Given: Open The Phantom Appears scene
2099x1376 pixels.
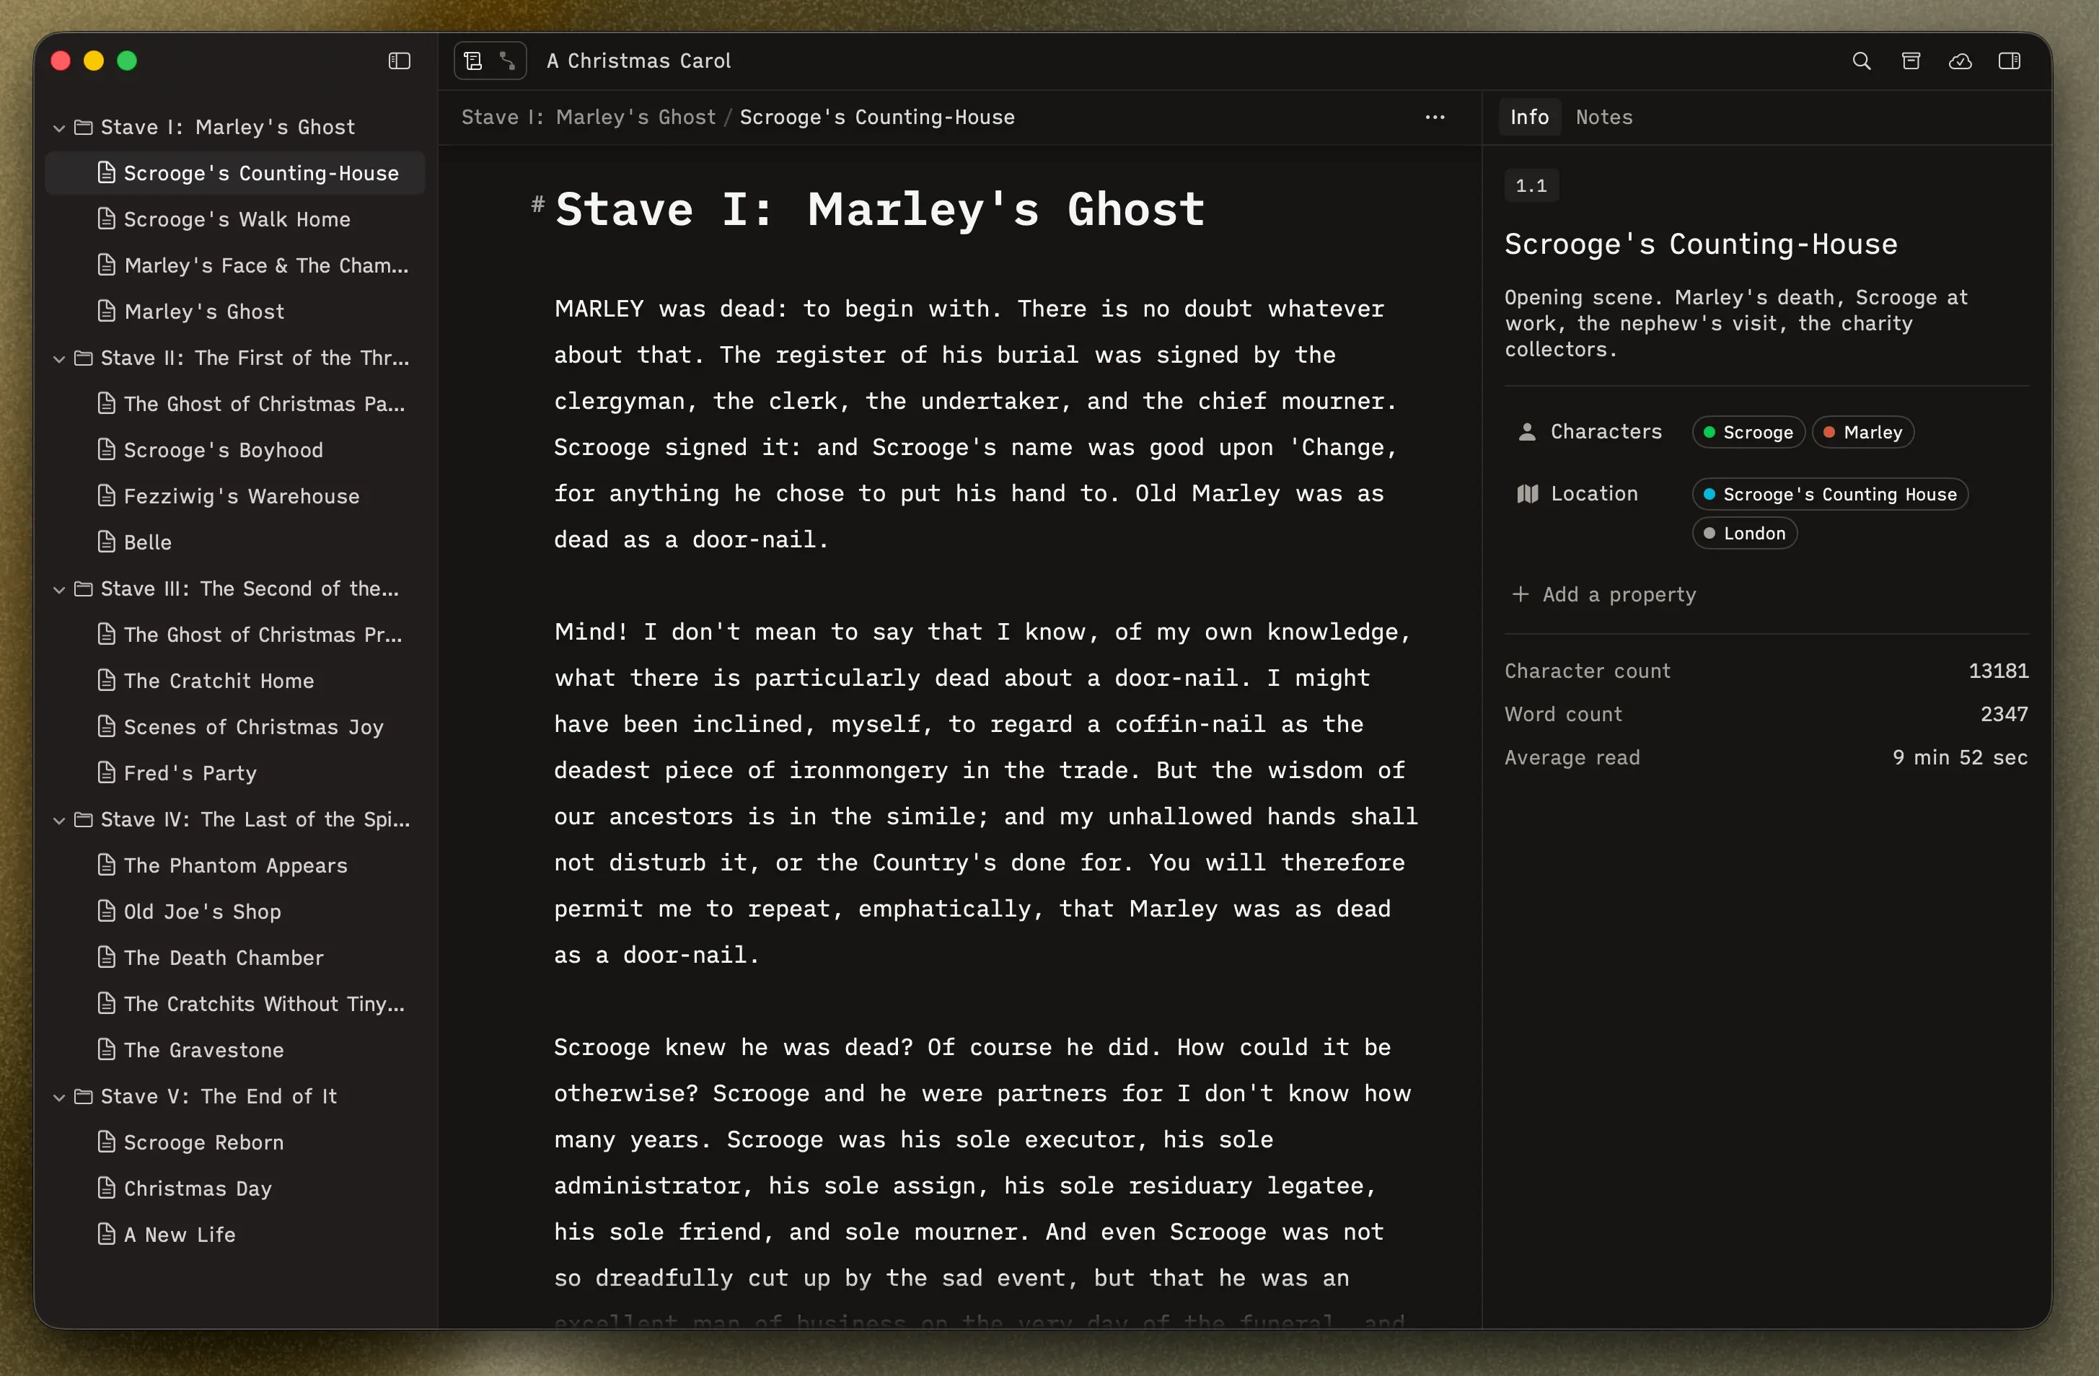Looking at the screenshot, I should click(234, 865).
